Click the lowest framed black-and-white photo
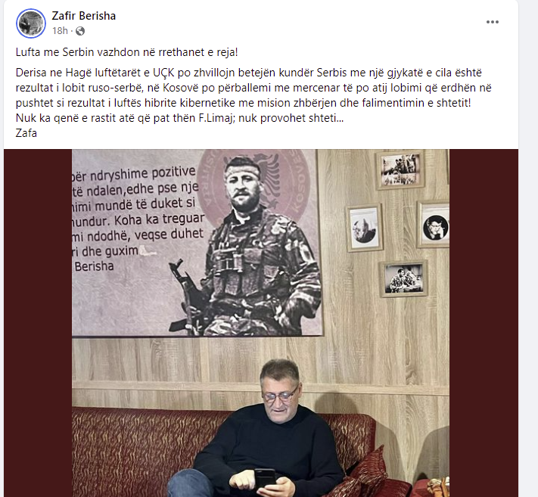 click(x=403, y=278)
